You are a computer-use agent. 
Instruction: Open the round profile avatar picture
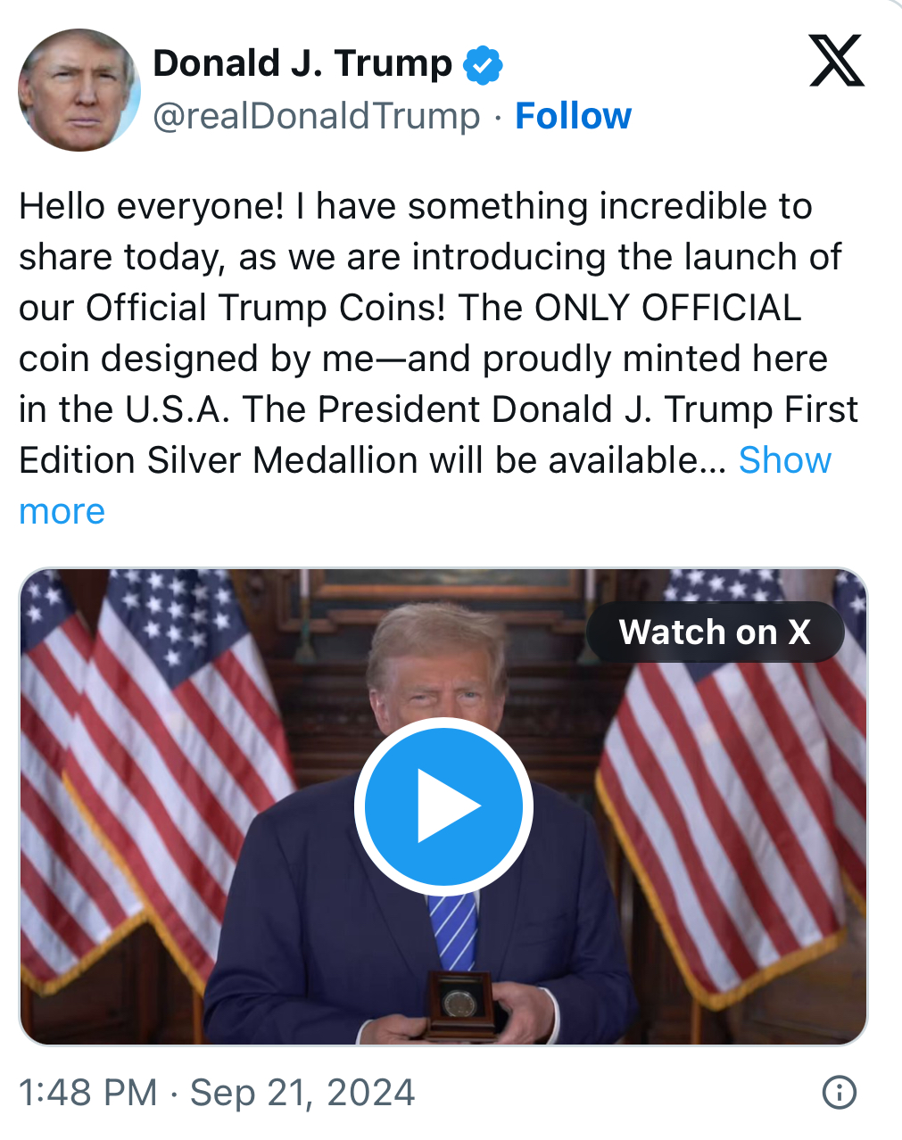click(79, 90)
